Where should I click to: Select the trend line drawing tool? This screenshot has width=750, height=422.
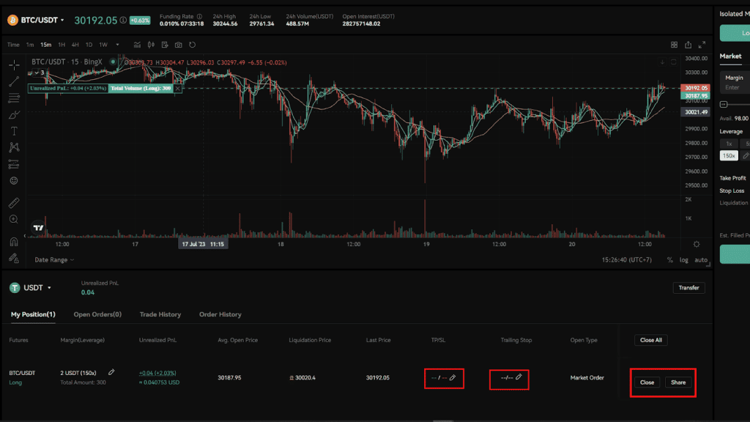coord(14,82)
